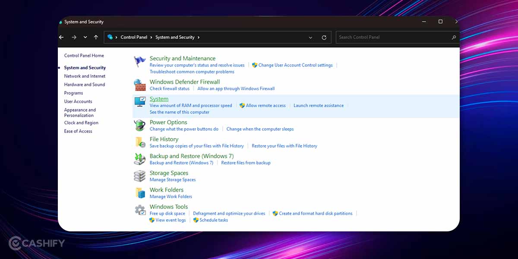The image size is (518, 259).
Task: Open the recent pages dropdown beside navigation arrows
Action: click(85, 37)
